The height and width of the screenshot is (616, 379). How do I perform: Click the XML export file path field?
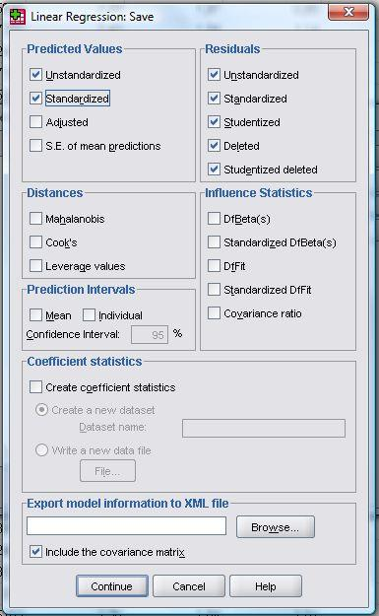coord(126,526)
